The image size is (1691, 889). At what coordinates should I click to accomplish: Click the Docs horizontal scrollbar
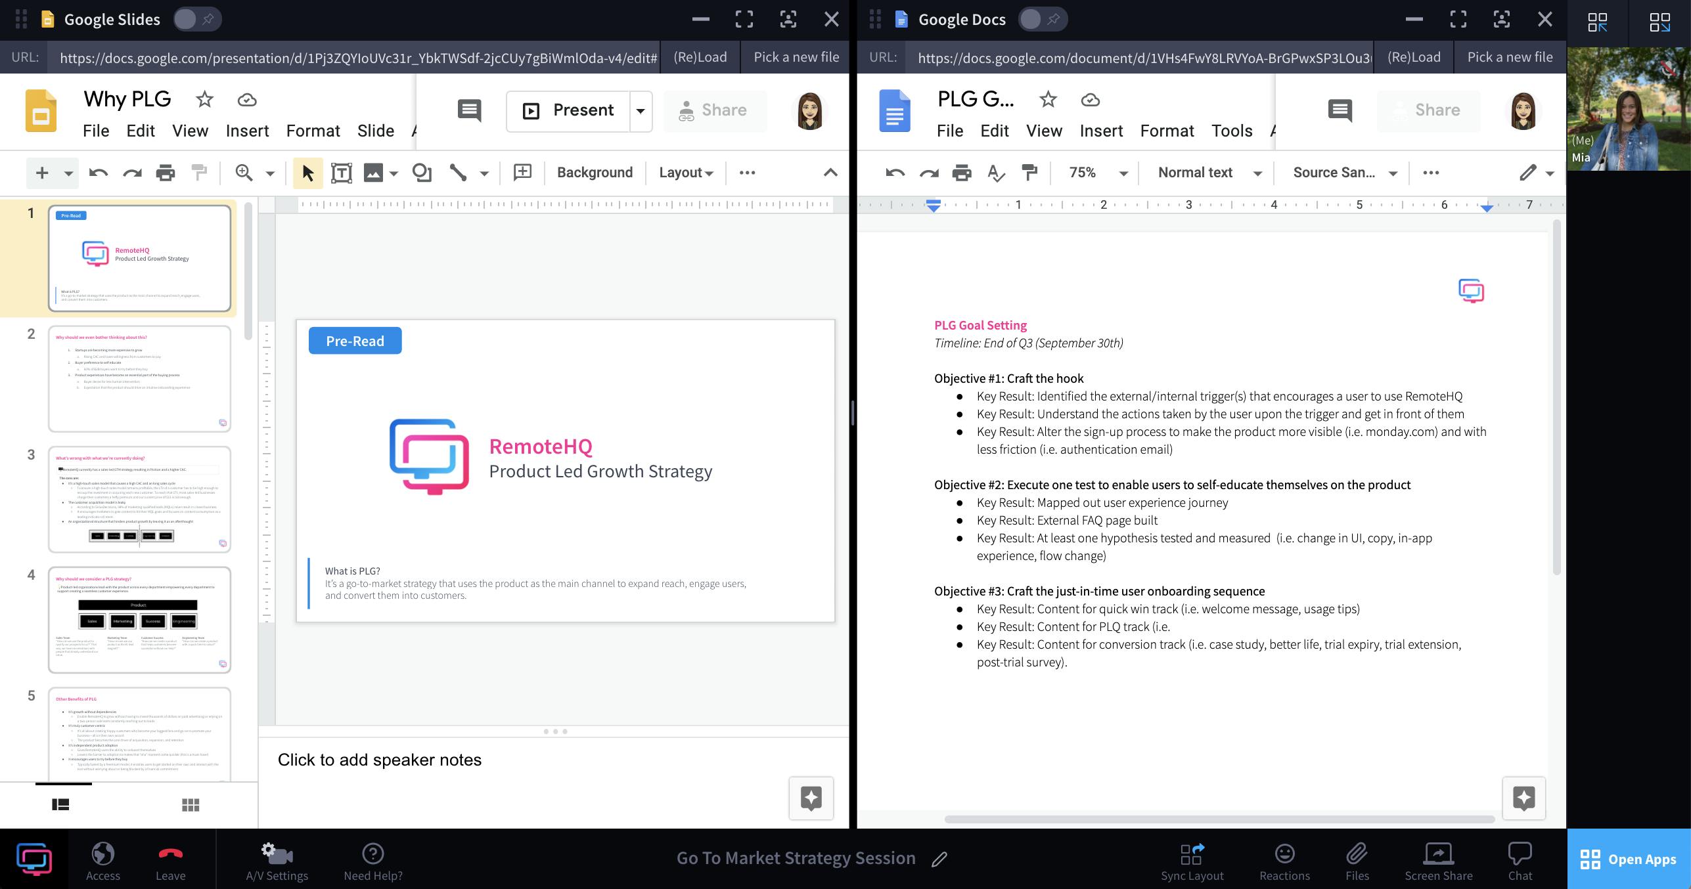click(x=1219, y=819)
